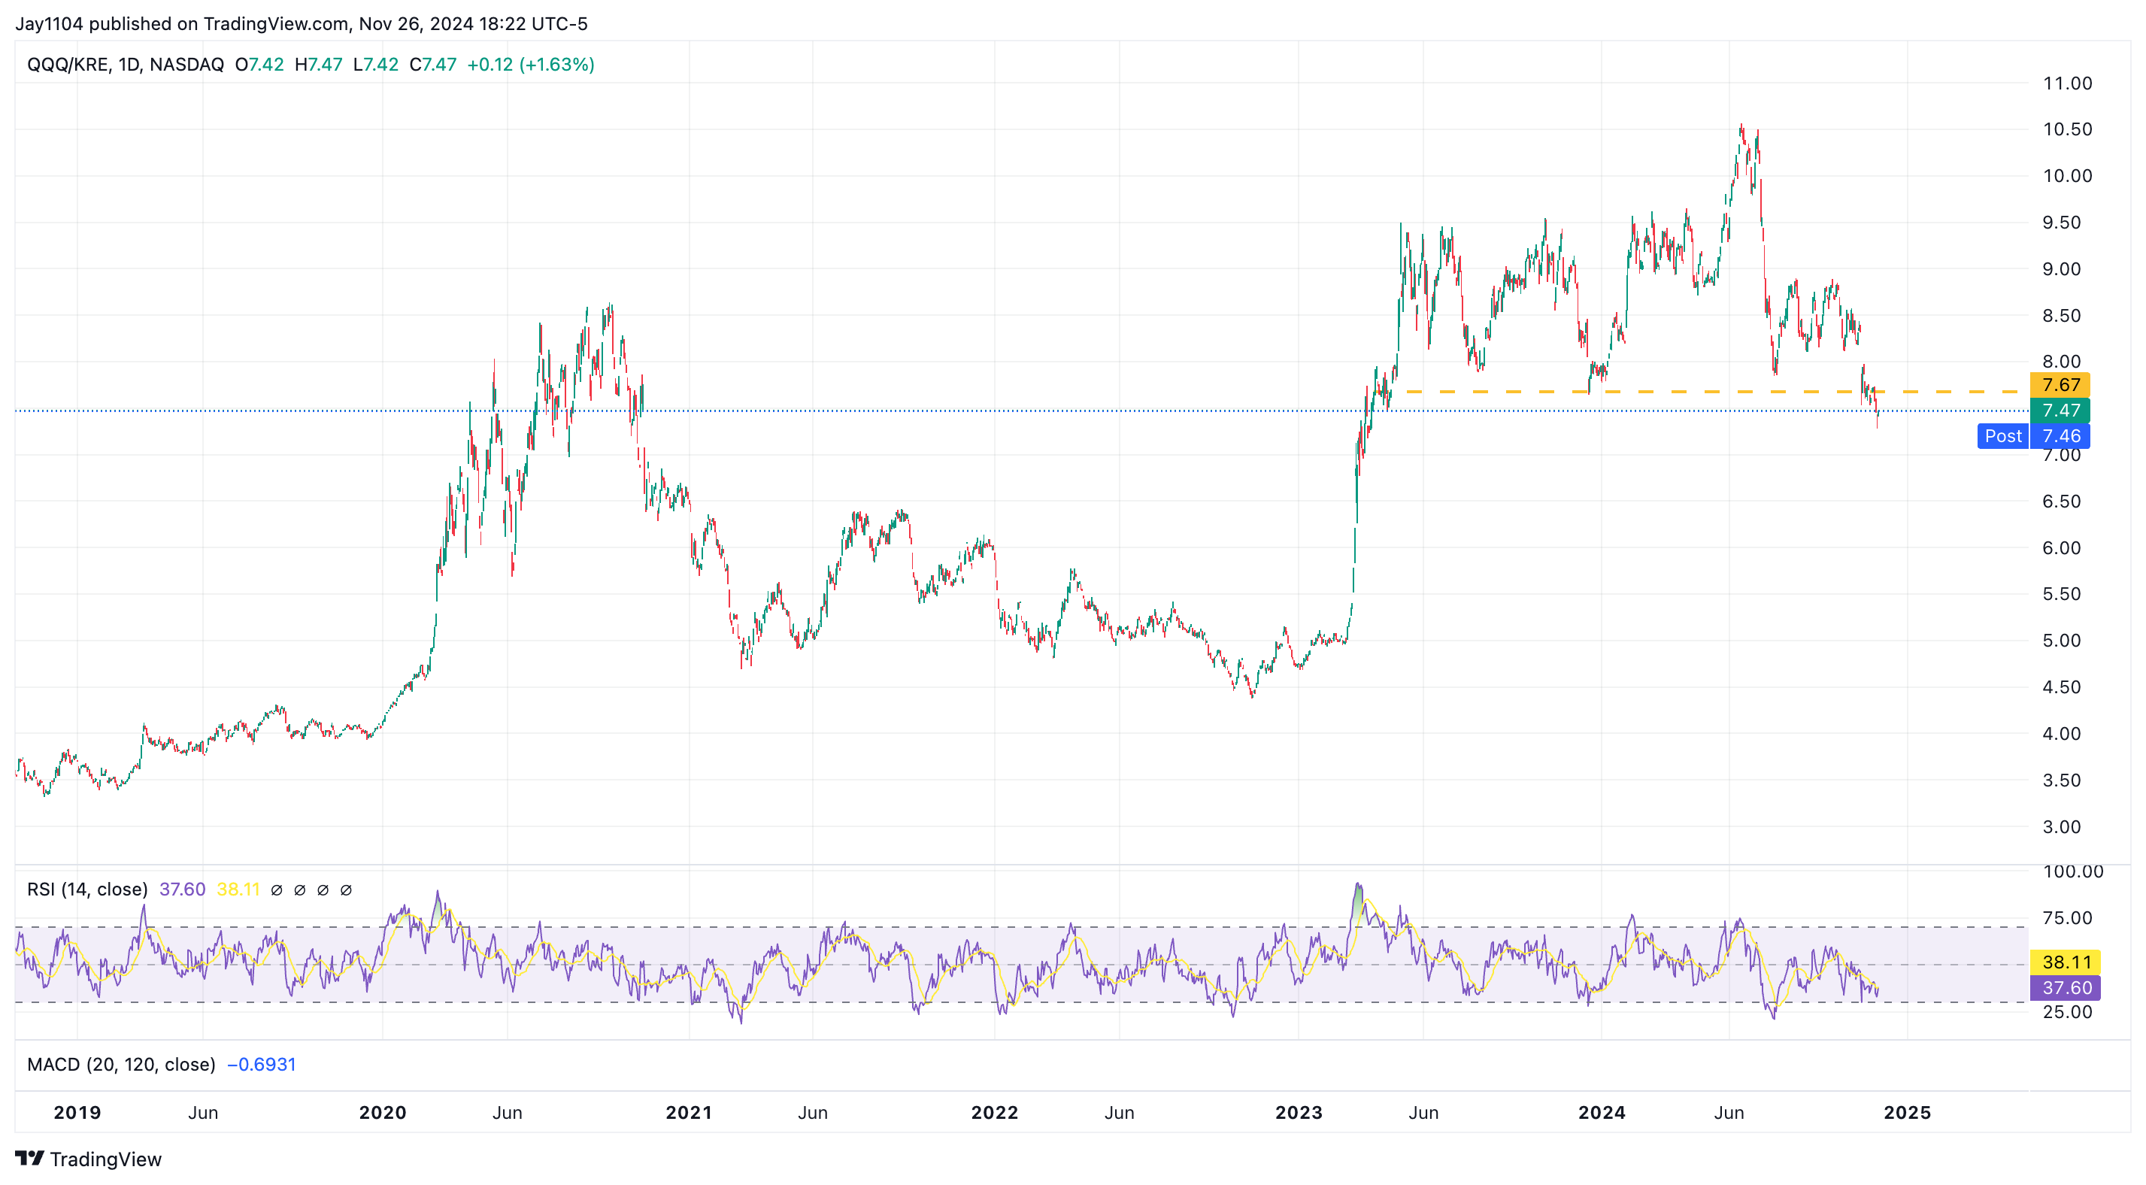Click the low value L7.42
This screenshot has height=1185, width=2146.
pyautogui.click(x=376, y=64)
